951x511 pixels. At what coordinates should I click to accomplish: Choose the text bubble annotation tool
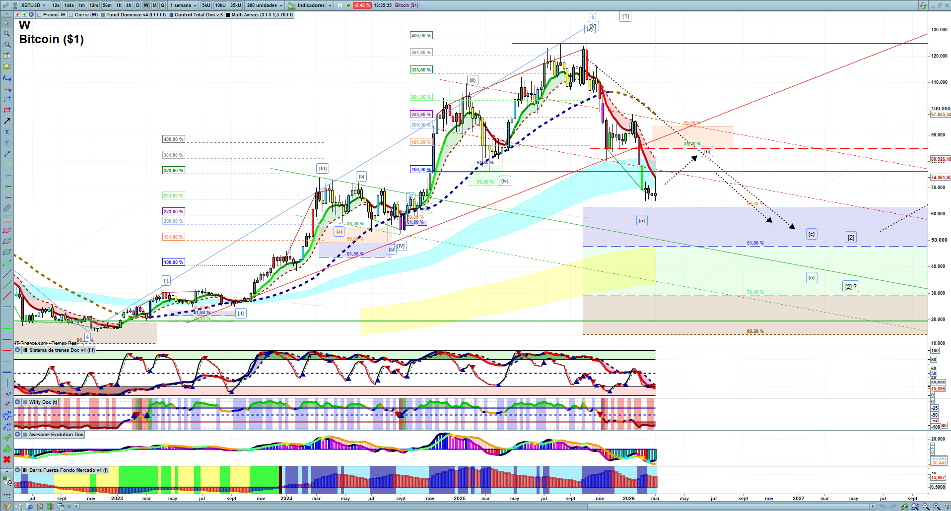point(7,143)
